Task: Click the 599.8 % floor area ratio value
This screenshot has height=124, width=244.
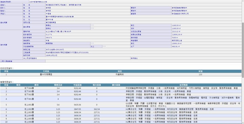Action: (x=49, y=38)
